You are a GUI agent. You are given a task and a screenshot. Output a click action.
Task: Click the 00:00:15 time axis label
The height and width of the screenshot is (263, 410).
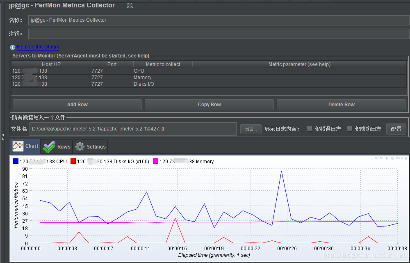177,248
